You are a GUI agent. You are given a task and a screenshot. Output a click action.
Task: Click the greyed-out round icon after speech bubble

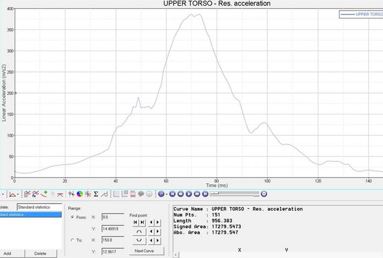click(x=149, y=194)
